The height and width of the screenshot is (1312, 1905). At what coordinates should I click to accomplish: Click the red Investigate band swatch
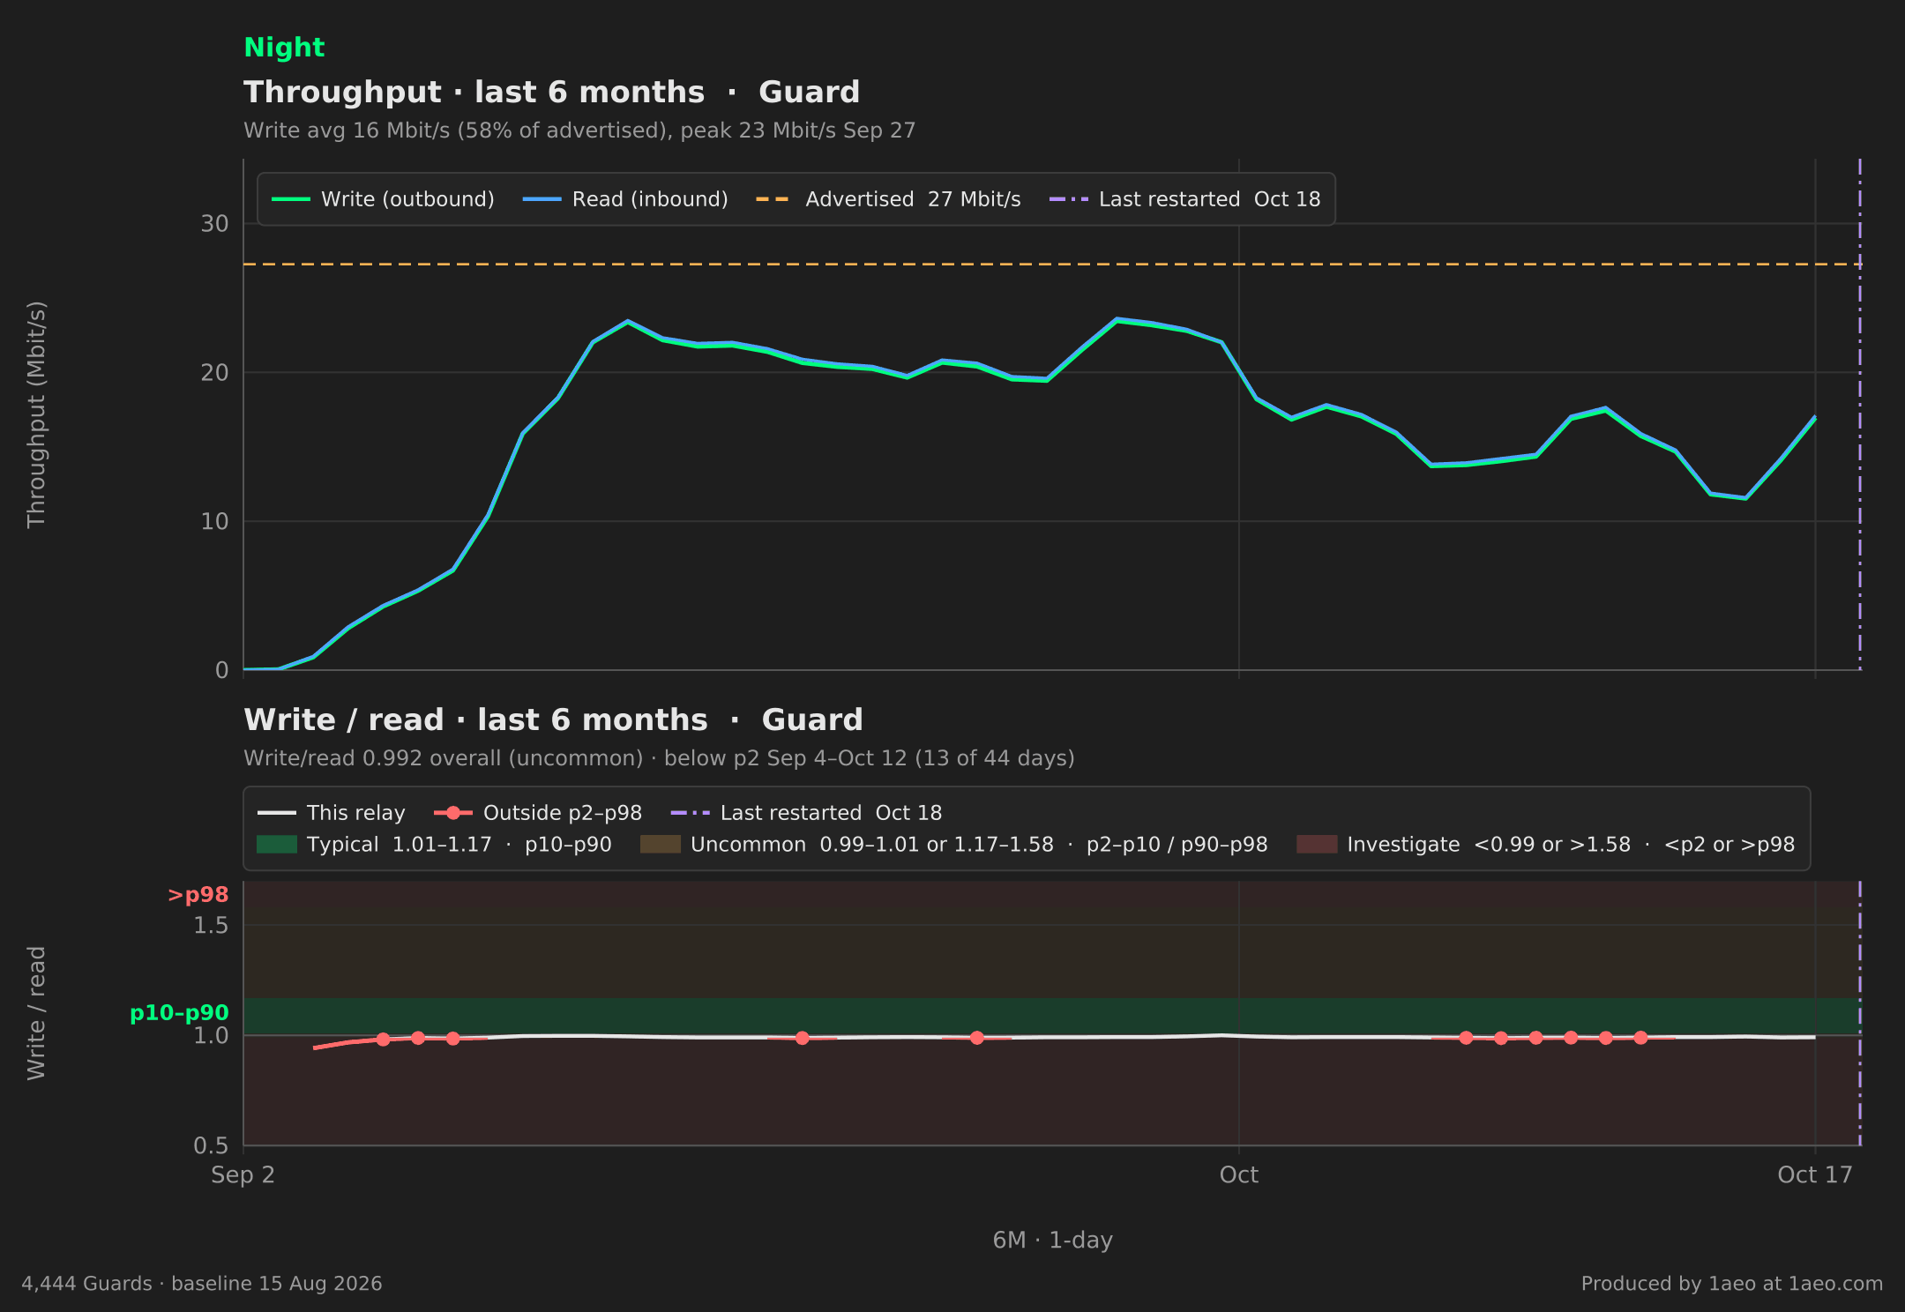(x=1317, y=845)
